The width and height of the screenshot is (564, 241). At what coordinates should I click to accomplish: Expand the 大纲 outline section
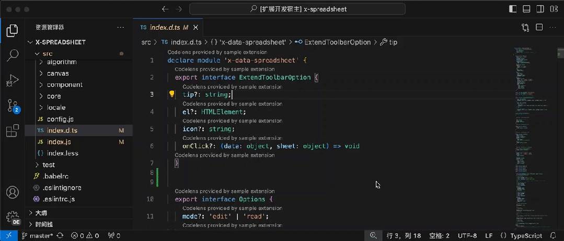pyautogui.click(x=78, y=213)
